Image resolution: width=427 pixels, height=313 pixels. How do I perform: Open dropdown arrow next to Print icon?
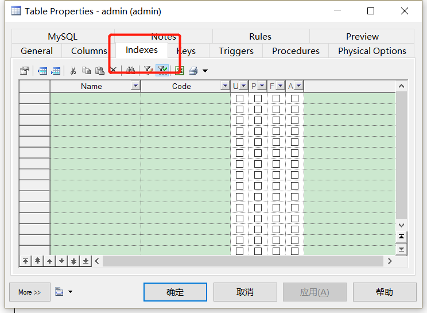205,71
